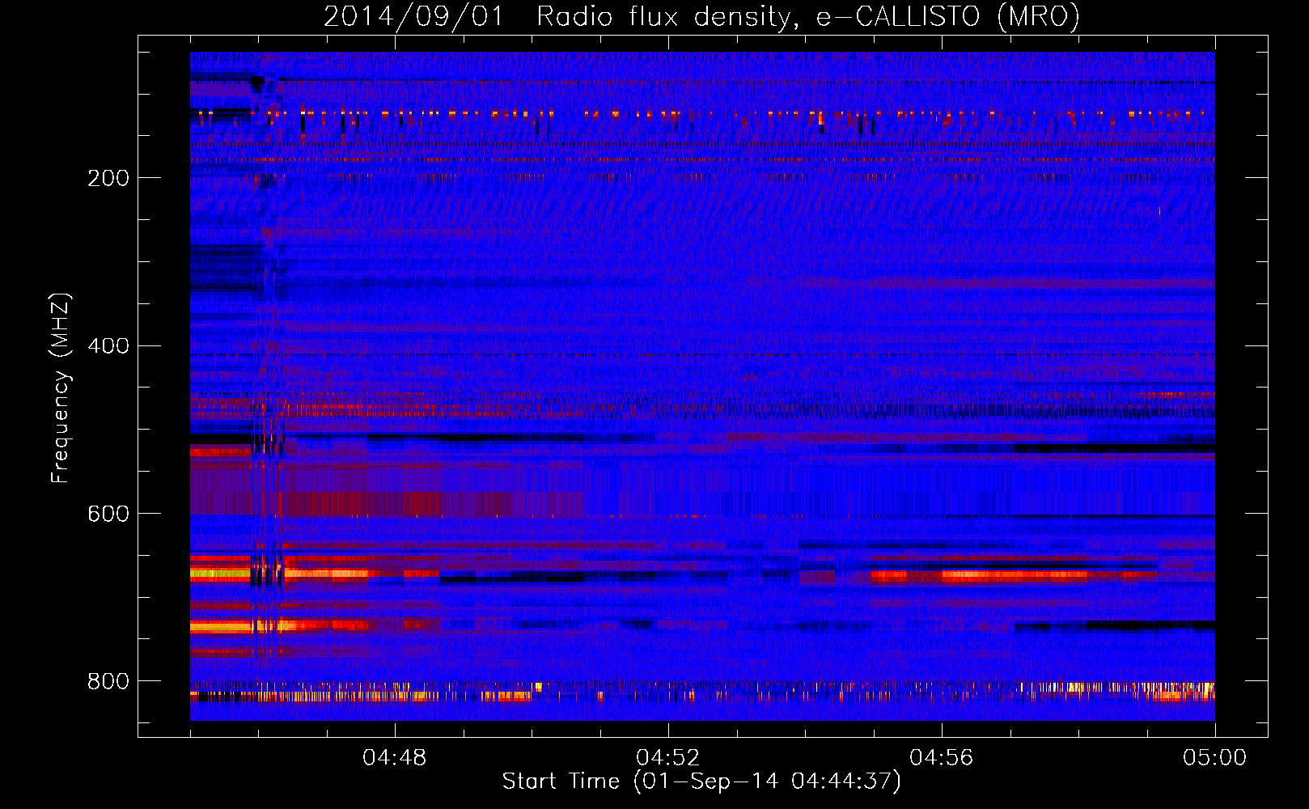Click the "04:48" time tick label
This screenshot has height=809, width=1309.
pyautogui.click(x=395, y=758)
